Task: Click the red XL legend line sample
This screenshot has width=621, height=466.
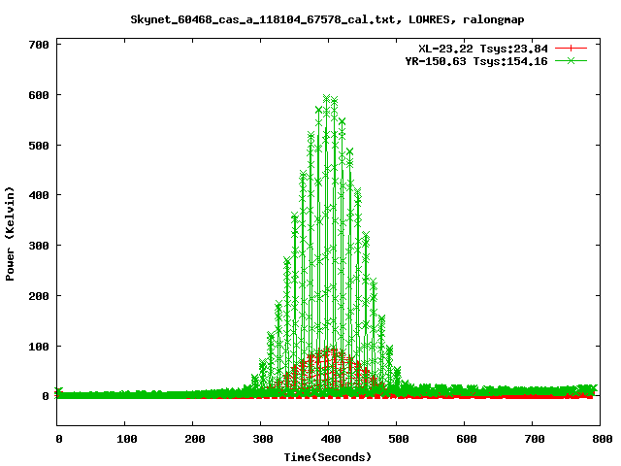Action: pos(571,49)
